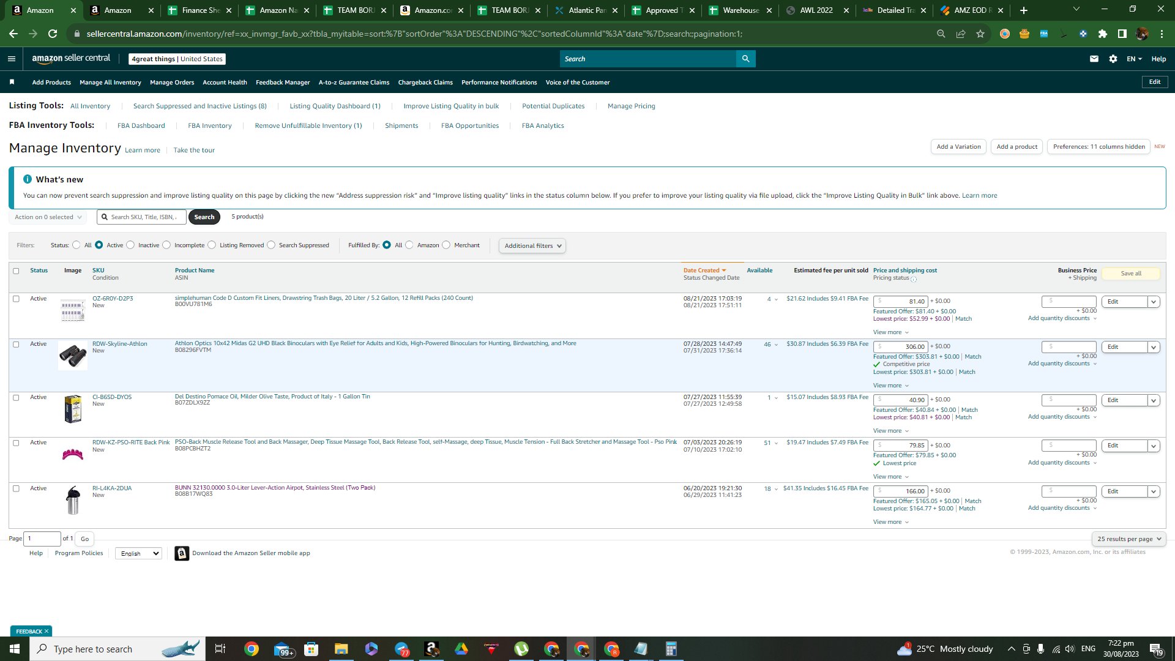Image resolution: width=1175 pixels, height=661 pixels.
Task: Click Add a Variation button
Action: coord(958,147)
